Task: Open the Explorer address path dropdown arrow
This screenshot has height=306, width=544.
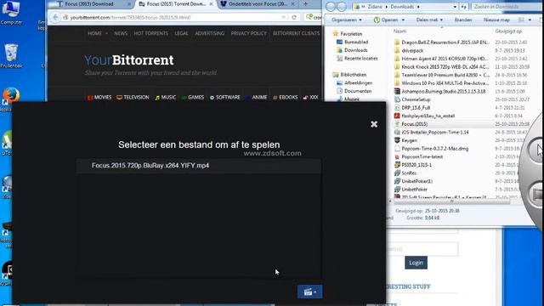Action: pos(455,7)
